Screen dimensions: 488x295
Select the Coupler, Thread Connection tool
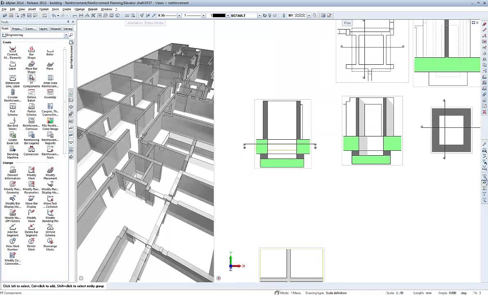coord(50,110)
